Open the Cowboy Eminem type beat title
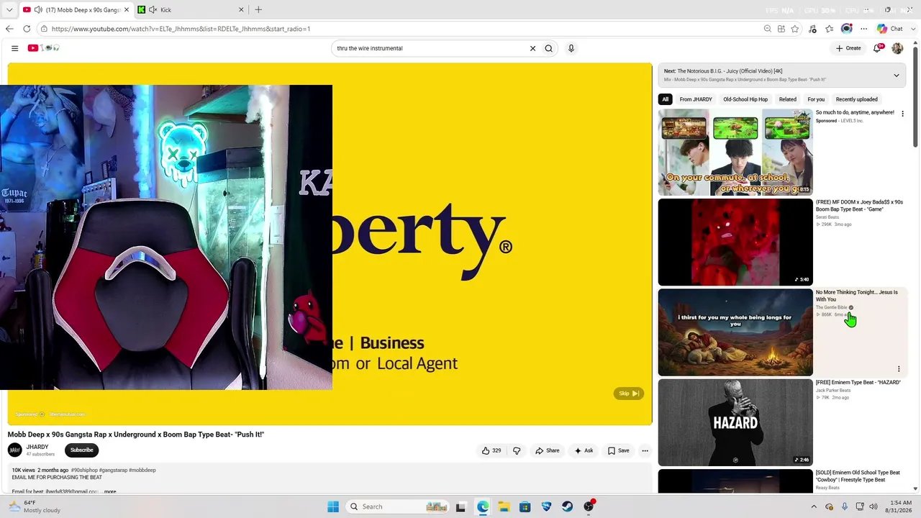Image resolution: width=921 pixels, height=518 pixels. (858, 476)
